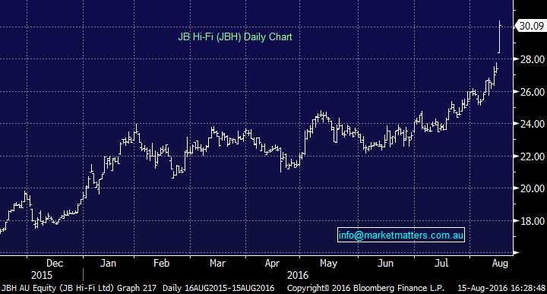This screenshot has height=294, width=547.
Task: Select the Dec month label
Action: 55,263
